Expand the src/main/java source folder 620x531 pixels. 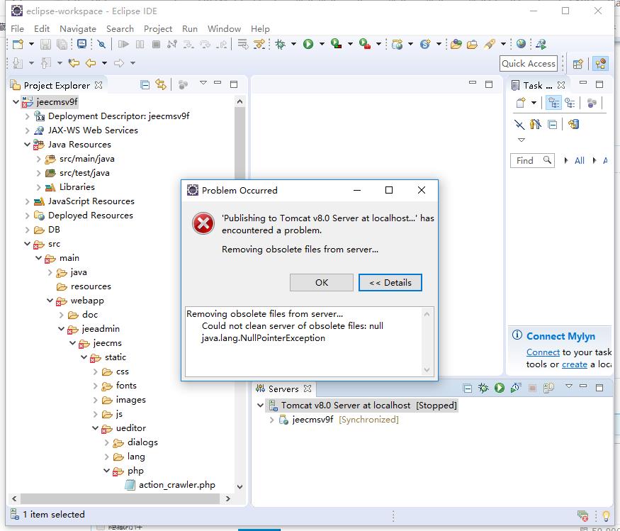[38, 159]
